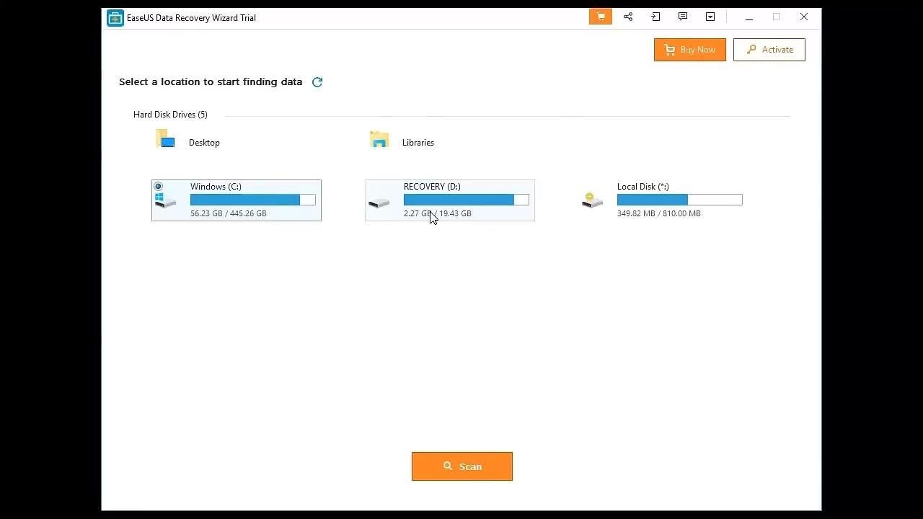Click the RECOVERY (D:) usage bar
Screen dimensions: 923x519
[x=466, y=200]
